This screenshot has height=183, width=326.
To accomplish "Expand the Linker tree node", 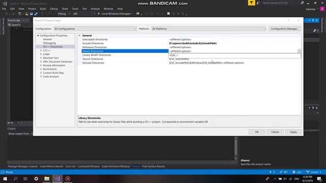I will (x=41, y=54).
